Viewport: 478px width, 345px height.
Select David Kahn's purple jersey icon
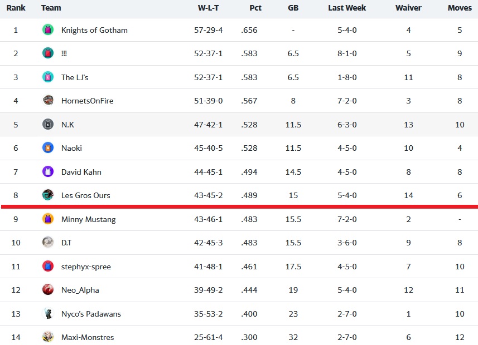click(48, 171)
